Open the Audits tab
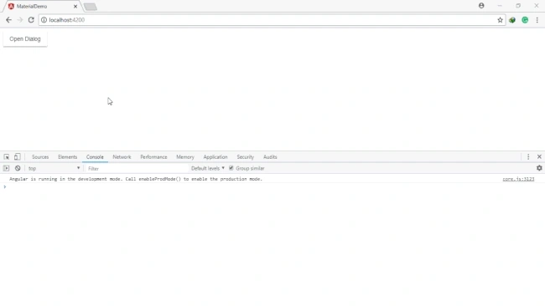Screen dimensions: 545x306 click(270, 157)
